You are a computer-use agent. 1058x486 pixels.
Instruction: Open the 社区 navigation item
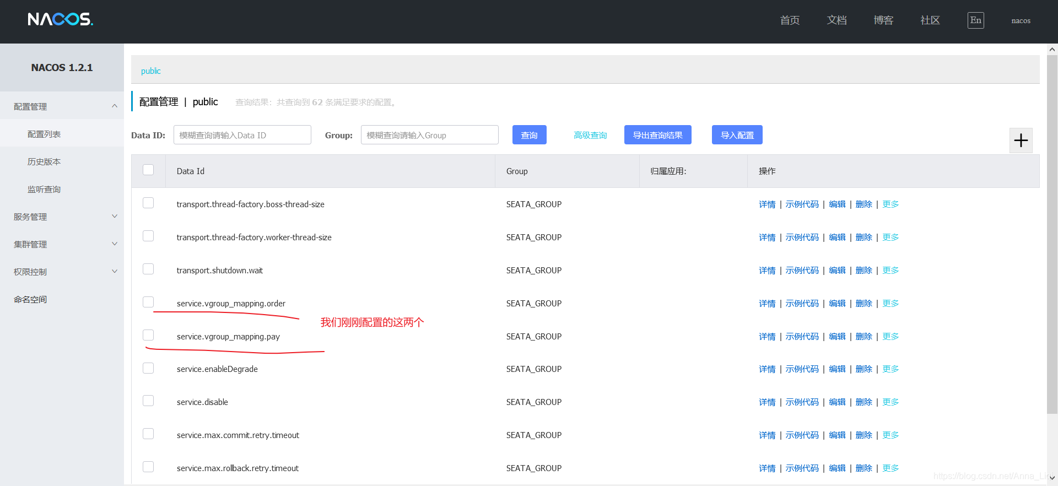click(x=930, y=20)
